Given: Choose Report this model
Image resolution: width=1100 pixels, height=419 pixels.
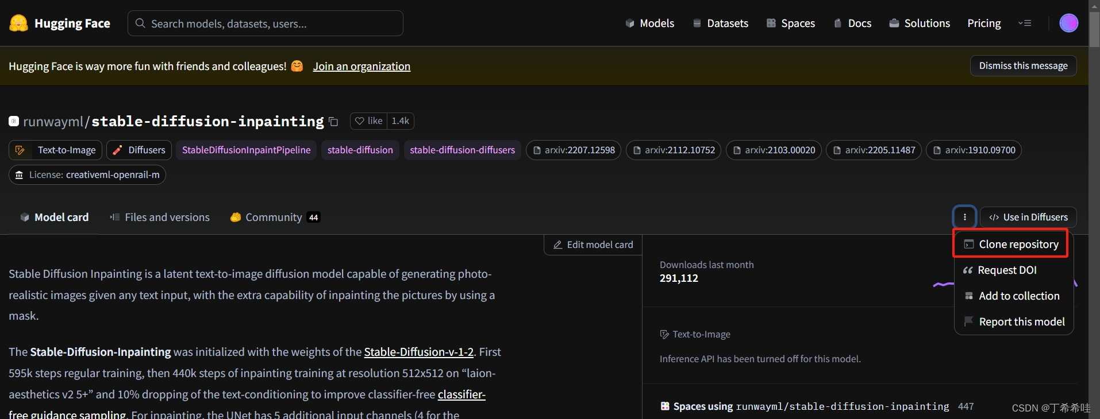Looking at the screenshot, I should [1014, 321].
